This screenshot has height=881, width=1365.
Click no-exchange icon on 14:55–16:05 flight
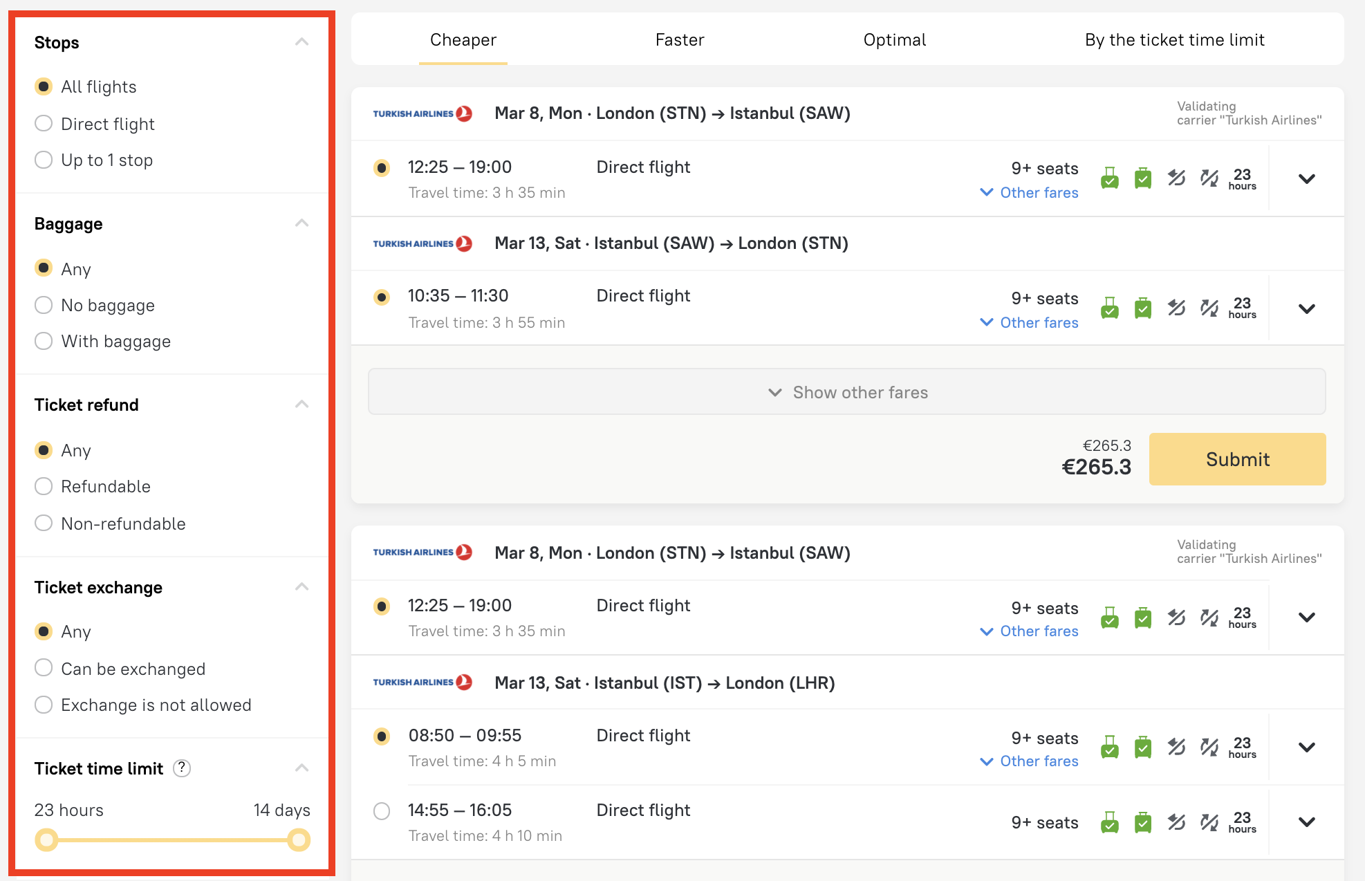(x=1209, y=822)
